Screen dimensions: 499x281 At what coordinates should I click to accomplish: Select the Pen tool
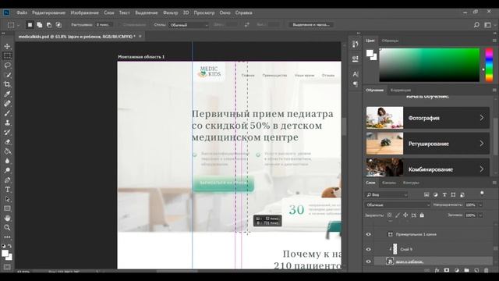(7, 180)
